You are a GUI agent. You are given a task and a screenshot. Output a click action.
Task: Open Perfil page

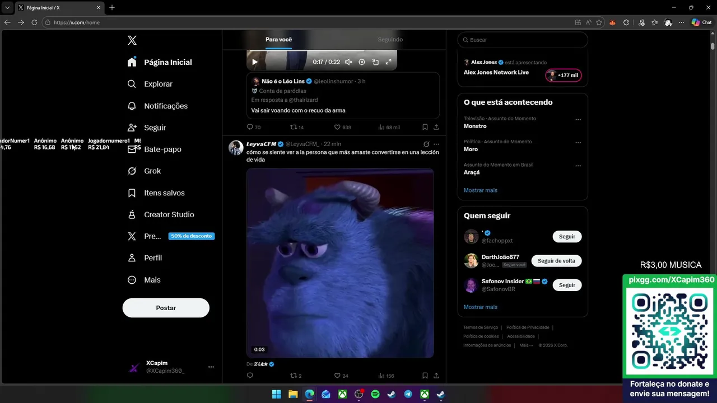point(145,258)
